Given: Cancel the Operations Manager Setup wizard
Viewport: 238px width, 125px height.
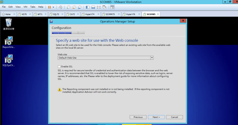Looking at the screenshot, I should [175, 117].
